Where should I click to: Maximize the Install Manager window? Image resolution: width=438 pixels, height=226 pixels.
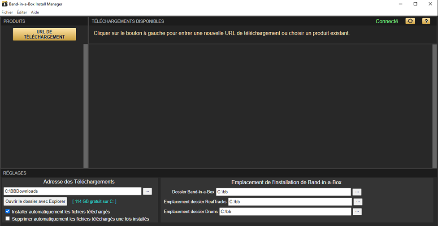coord(416,4)
